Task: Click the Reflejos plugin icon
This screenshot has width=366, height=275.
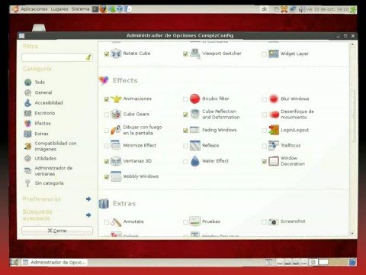Action: (195, 145)
